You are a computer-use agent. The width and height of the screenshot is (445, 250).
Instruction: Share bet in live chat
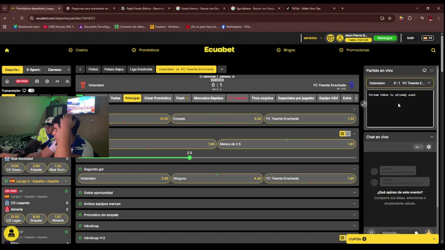(x=371, y=233)
